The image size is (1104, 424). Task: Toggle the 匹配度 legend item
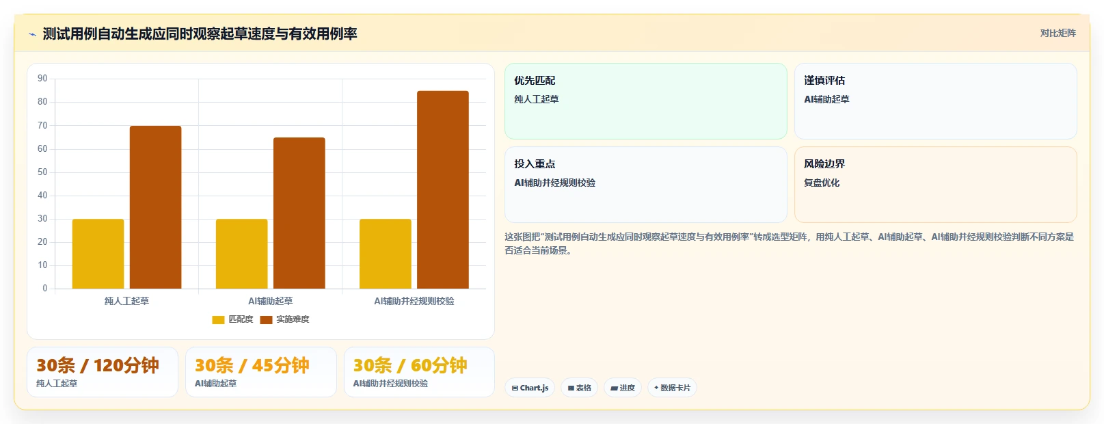pos(232,319)
